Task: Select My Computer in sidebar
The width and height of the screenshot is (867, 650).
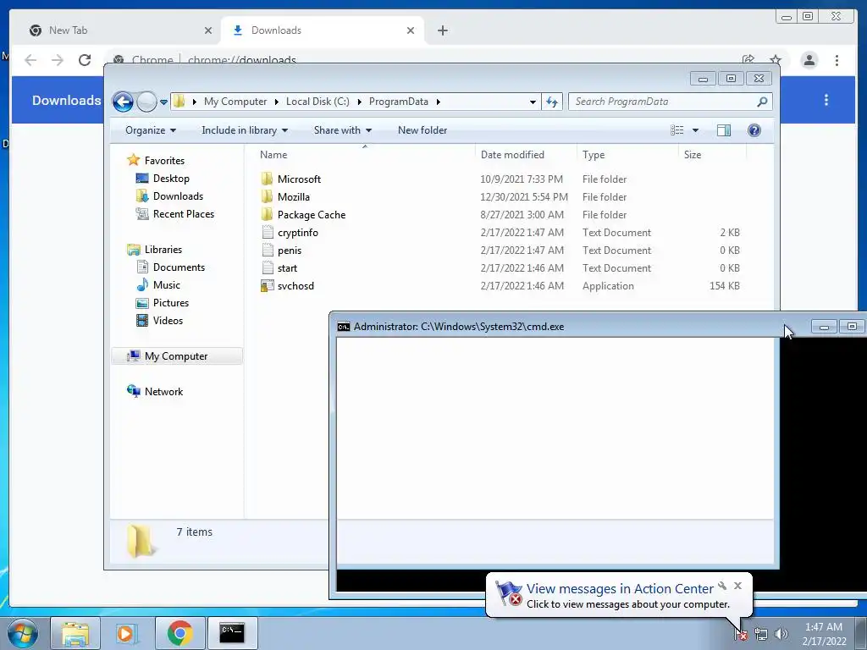Action: [176, 356]
